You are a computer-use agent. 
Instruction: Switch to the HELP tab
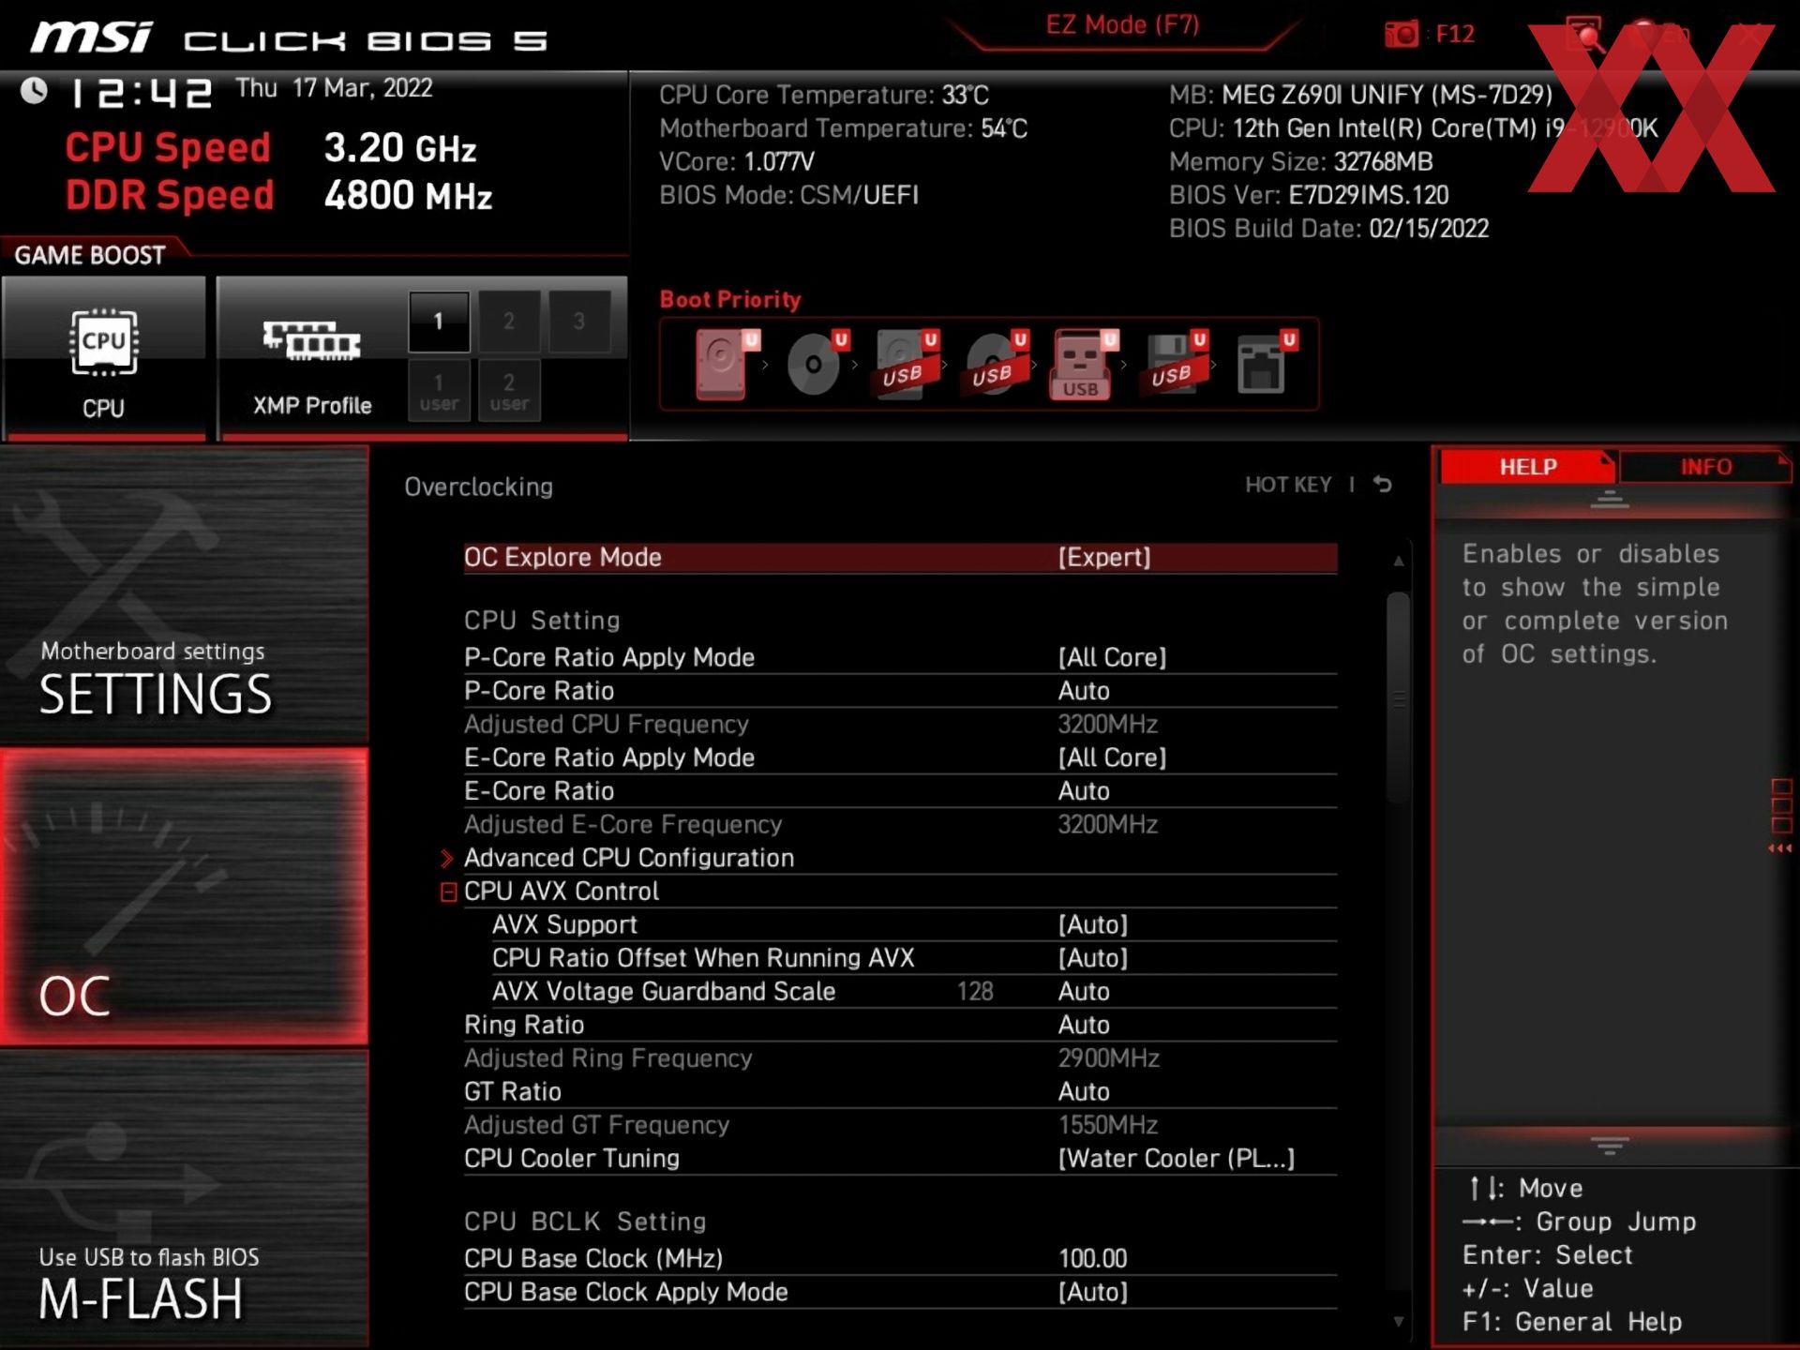[1527, 466]
